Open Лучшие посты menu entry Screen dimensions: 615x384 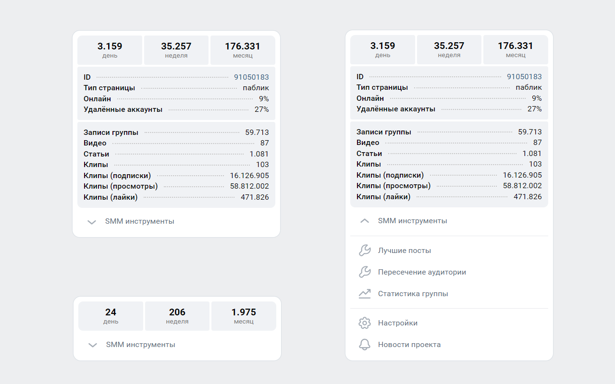(x=405, y=250)
